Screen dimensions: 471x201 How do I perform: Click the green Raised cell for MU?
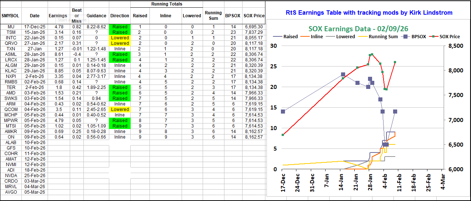(120, 27)
